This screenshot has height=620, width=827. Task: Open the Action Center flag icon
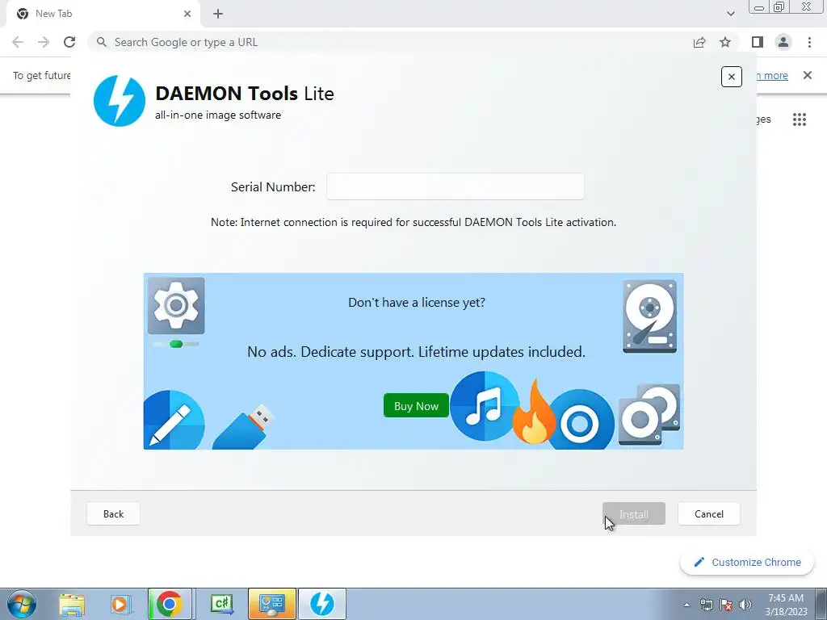tap(726, 605)
